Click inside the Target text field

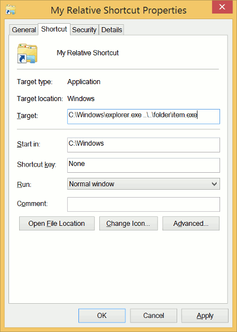click(143, 116)
